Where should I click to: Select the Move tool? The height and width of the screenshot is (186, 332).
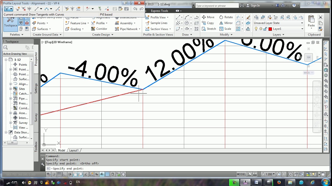click(x=208, y=17)
